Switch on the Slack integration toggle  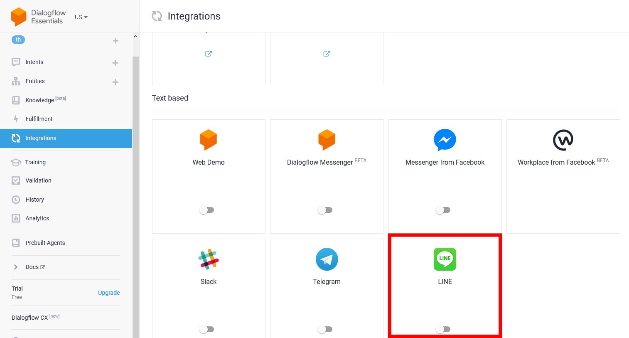pos(206,329)
